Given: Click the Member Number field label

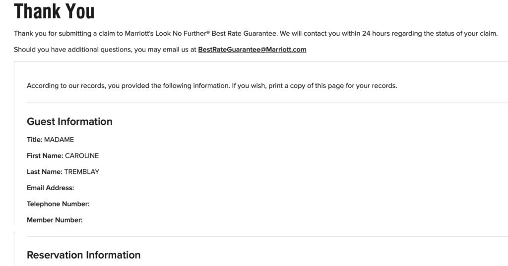Looking at the screenshot, I should [54, 220].
